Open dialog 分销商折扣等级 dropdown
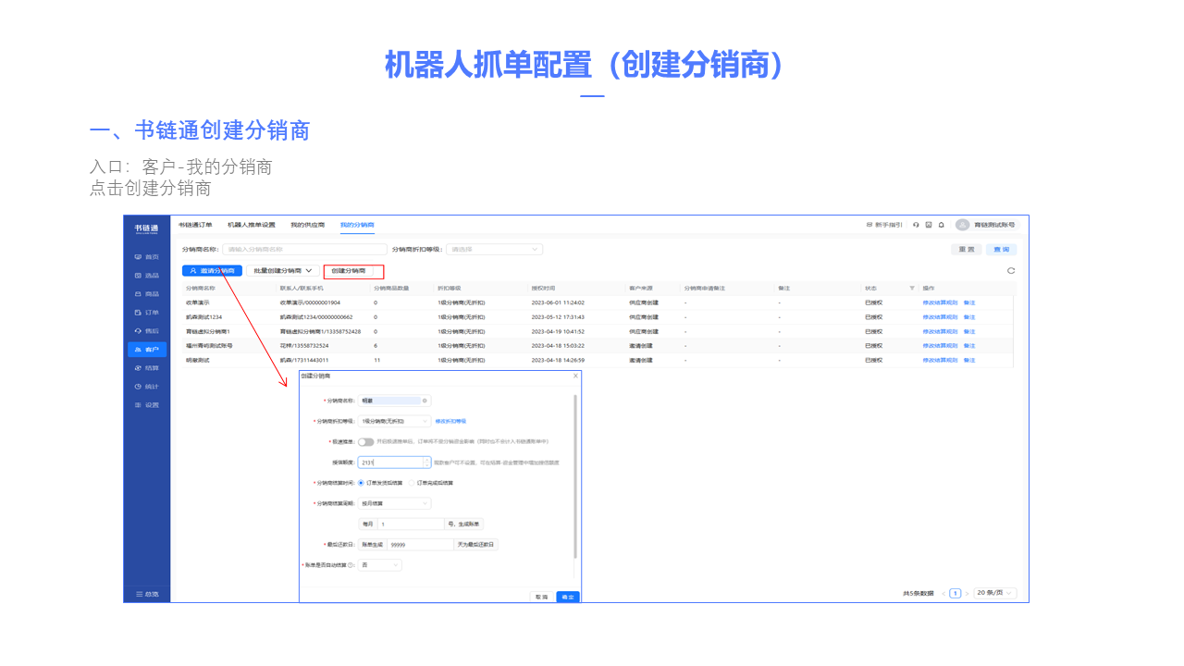 (395, 421)
